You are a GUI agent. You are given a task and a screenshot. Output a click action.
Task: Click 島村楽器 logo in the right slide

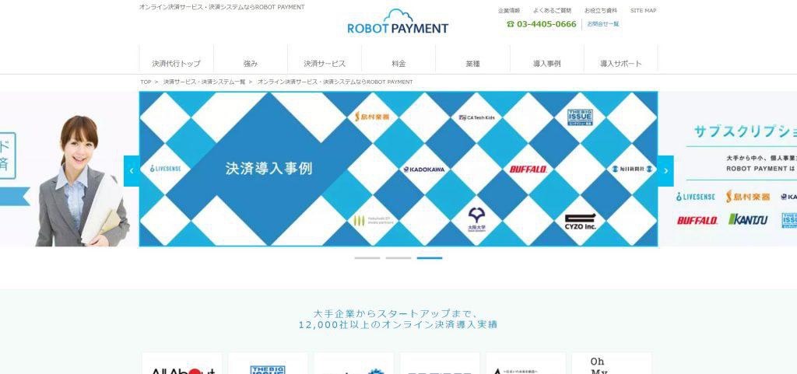(x=748, y=197)
